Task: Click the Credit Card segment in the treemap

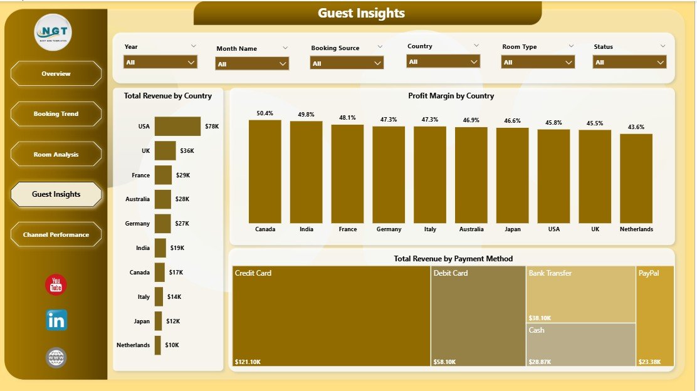Action: click(x=330, y=316)
